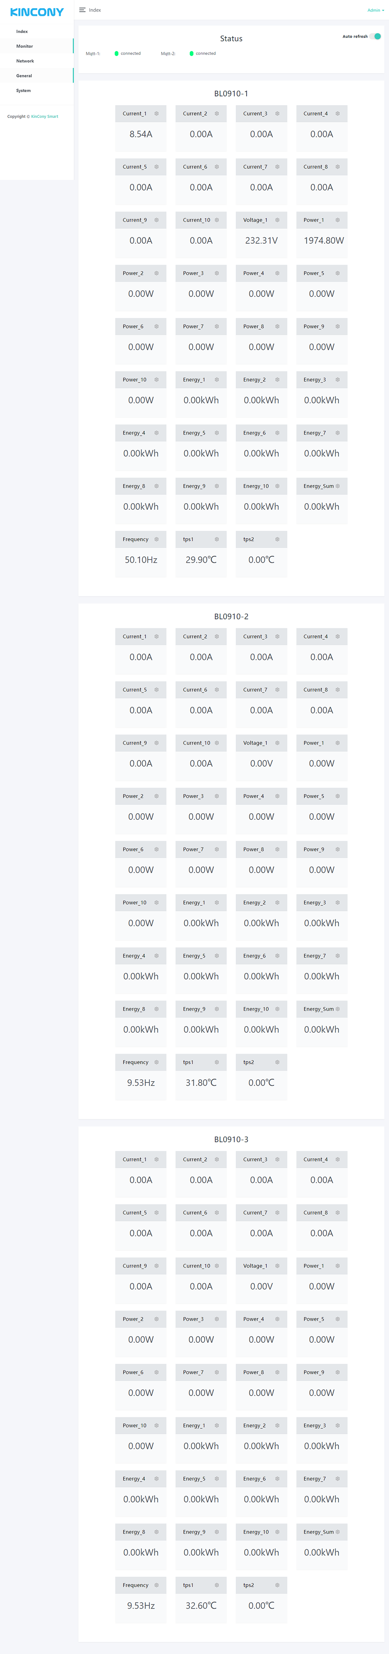This screenshot has width=389, height=1654.
Task: Open Voltage_1 settings gear in BL0910-1
Action: 277,220
